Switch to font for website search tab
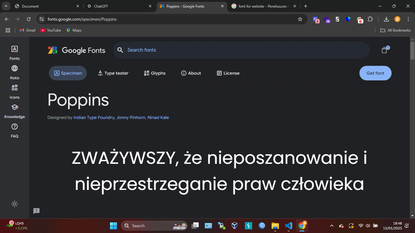 point(264,6)
